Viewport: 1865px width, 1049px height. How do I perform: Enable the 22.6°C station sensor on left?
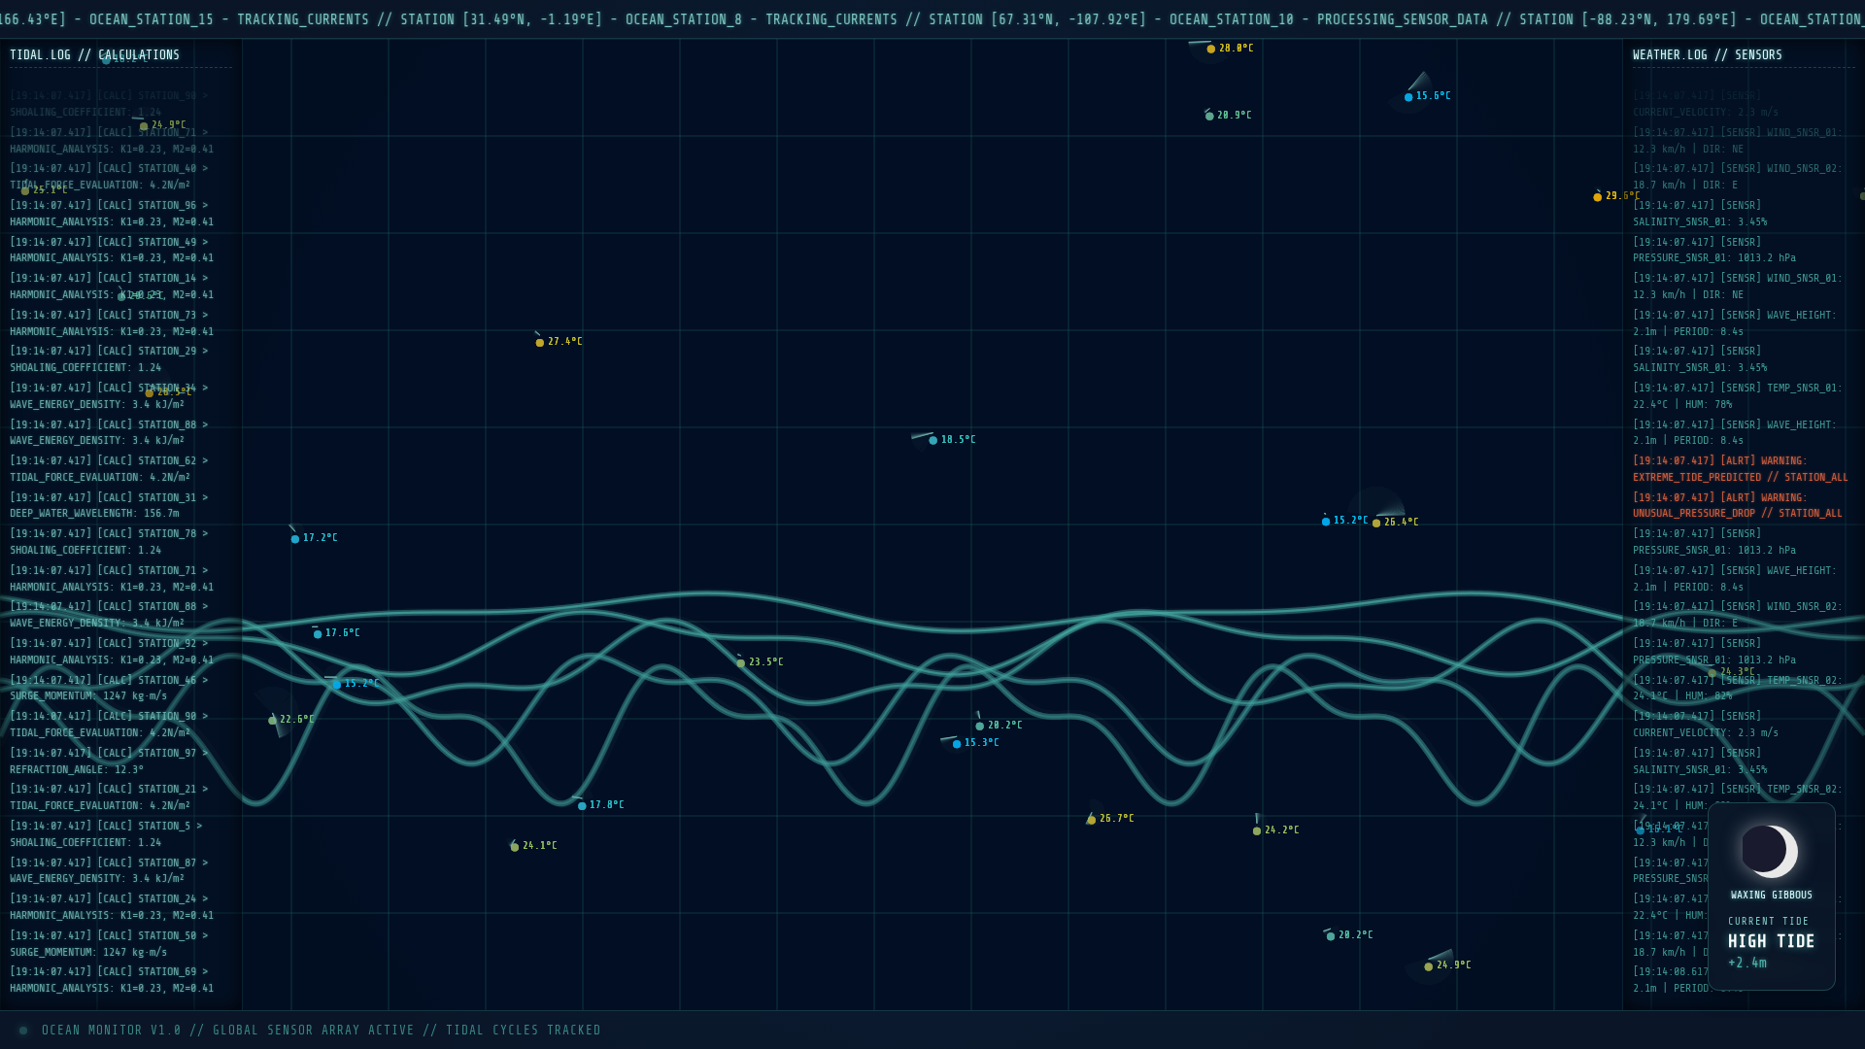point(273,721)
